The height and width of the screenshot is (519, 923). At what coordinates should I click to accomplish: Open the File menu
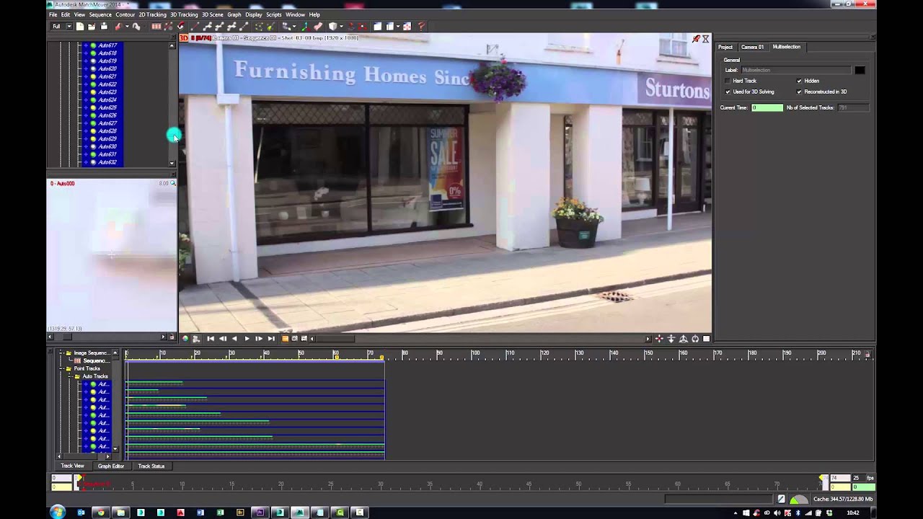(x=53, y=14)
